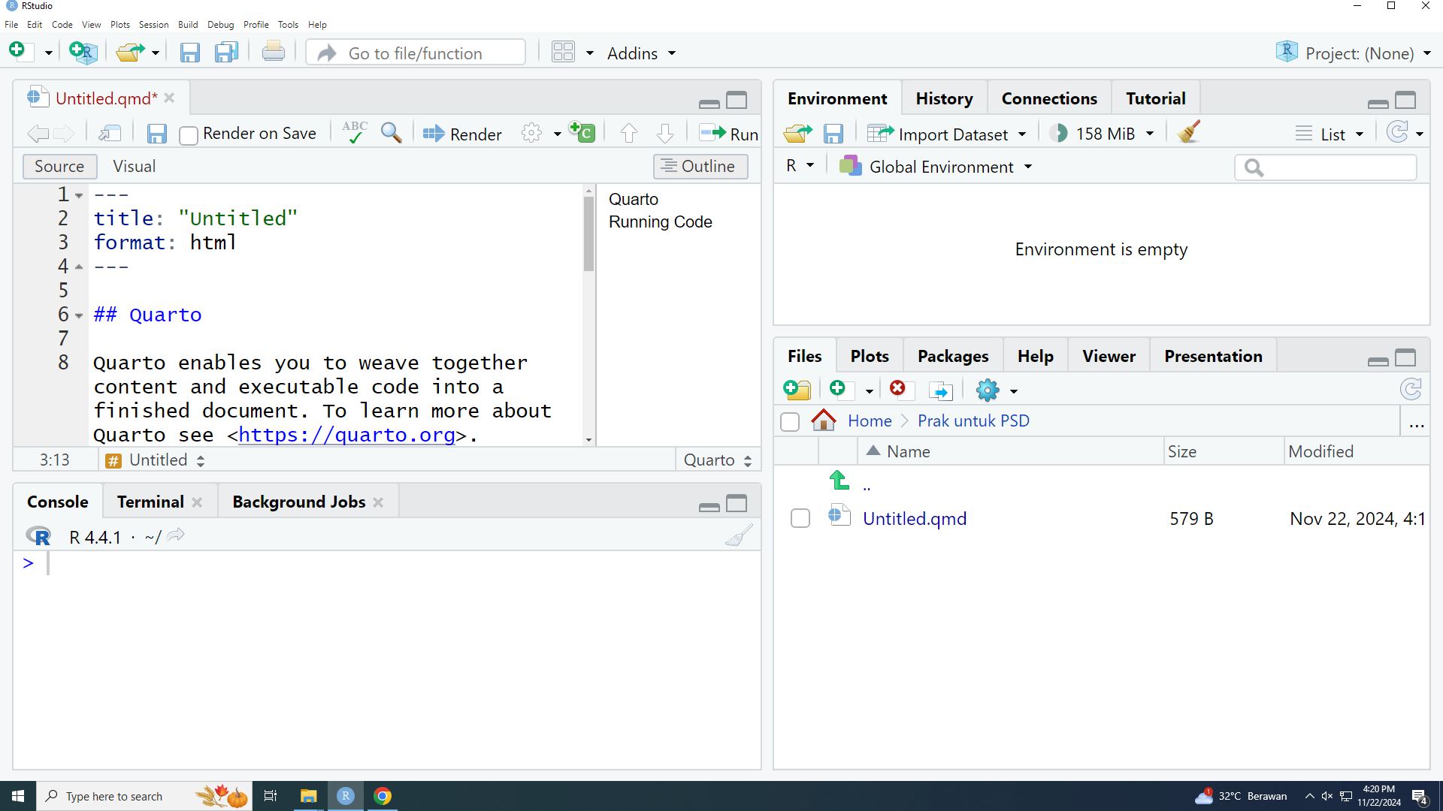
Task: Enable Render on Save checkbox
Action: tap(189, 134)
